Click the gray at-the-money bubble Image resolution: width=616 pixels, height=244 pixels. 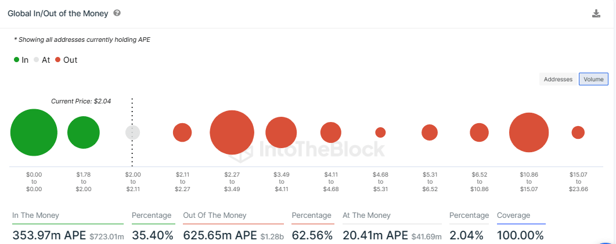click(133, 132)
